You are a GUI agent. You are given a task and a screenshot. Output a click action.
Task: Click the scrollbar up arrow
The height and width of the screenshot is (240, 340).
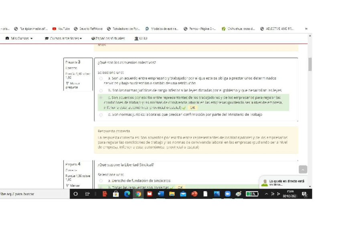pos(310,36)
